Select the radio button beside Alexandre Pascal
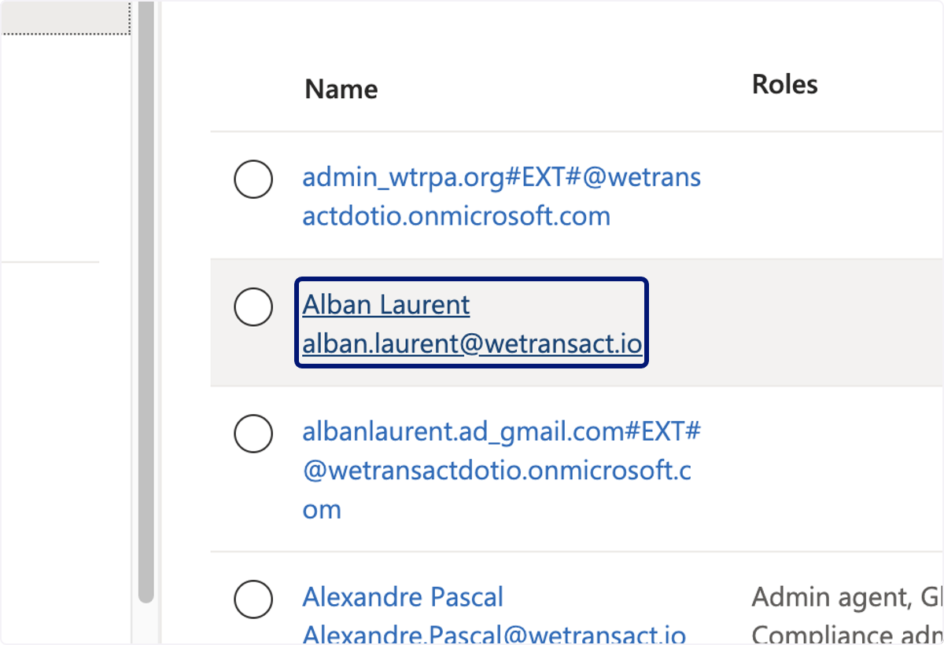944x645 pixels. tap(253, 601)
